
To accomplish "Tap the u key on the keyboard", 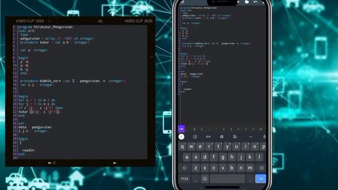I will pyautogui.click(x=236, y=147).
